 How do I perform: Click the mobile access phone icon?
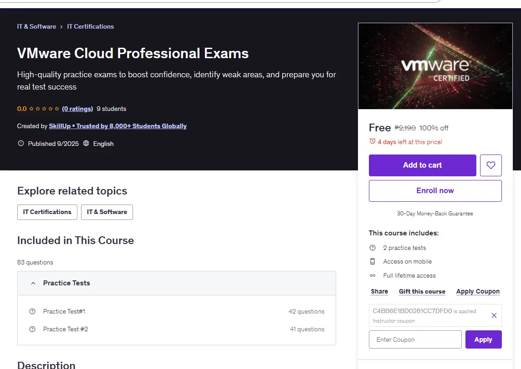click(x=373, y=262)
